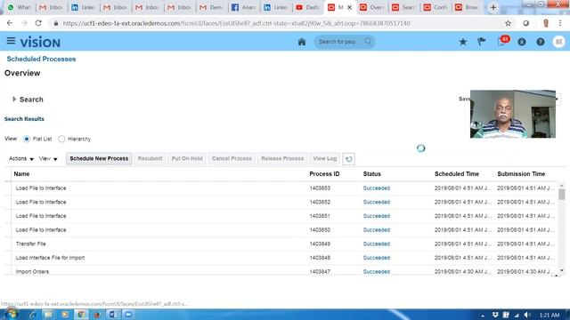Click the Resubmit button
Viewport: 570px width, 320px height.
pyautogui.click(x=150, y=158)
